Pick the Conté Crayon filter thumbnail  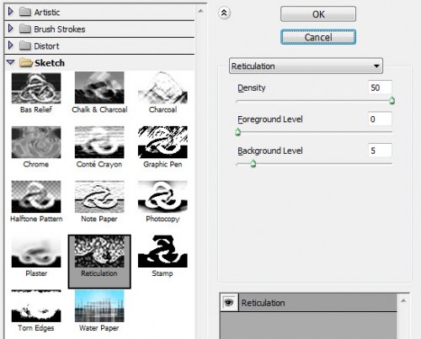pyautogui.click(x=99, y=142)
